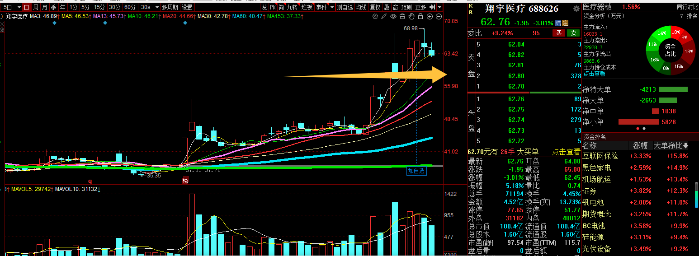Click the 预测 forecast button

[407, 7]
